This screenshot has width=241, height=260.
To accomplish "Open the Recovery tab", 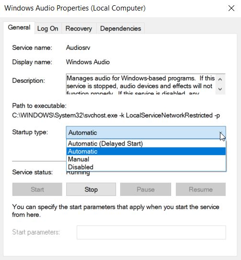I will pos(79,29).
